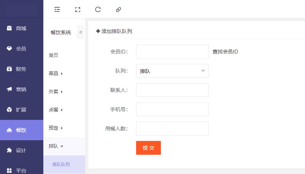Open the 队列 dropdown showing 排队
305x174 pixels.
172,71
